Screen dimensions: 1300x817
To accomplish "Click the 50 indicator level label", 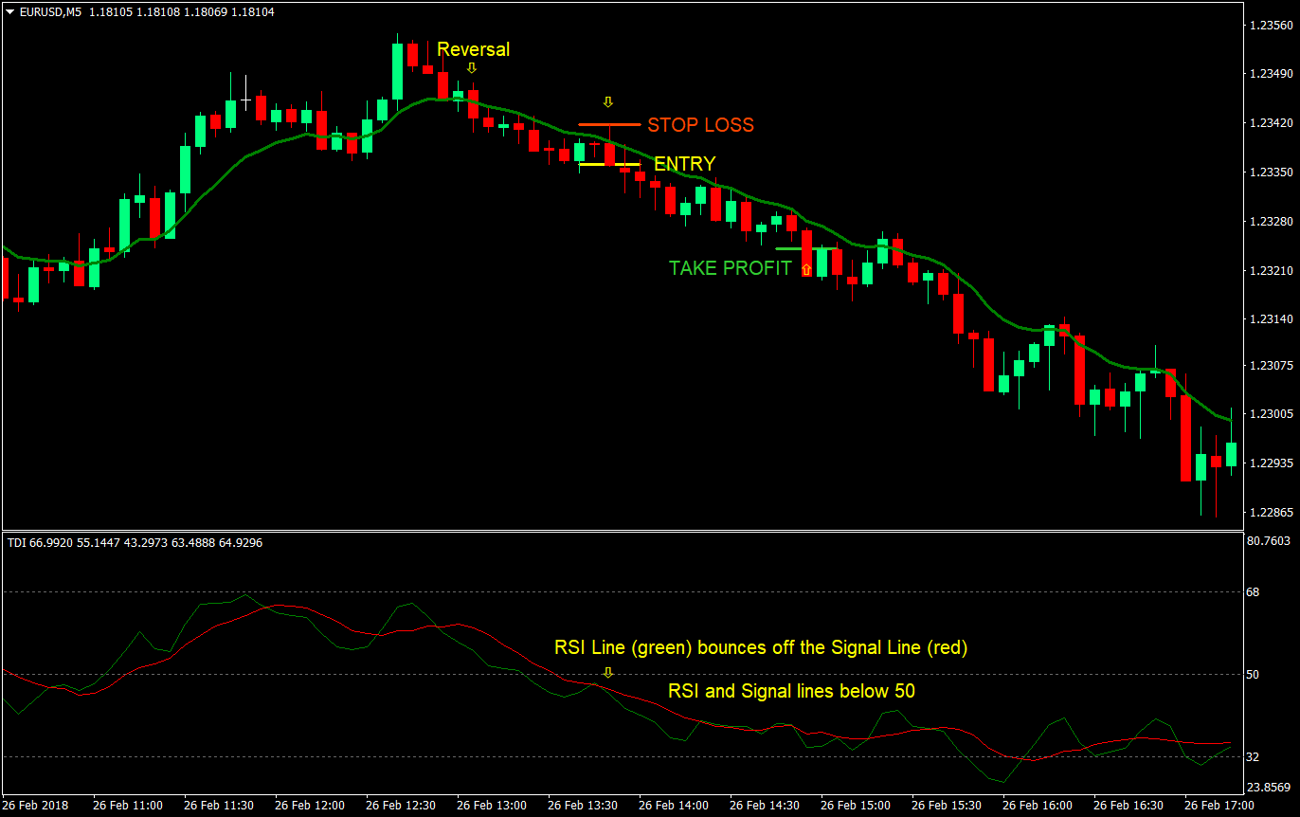I will point(1253,674).
